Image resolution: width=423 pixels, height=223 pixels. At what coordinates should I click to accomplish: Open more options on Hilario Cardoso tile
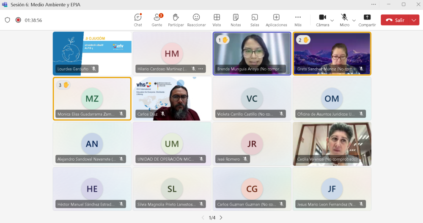201,69
